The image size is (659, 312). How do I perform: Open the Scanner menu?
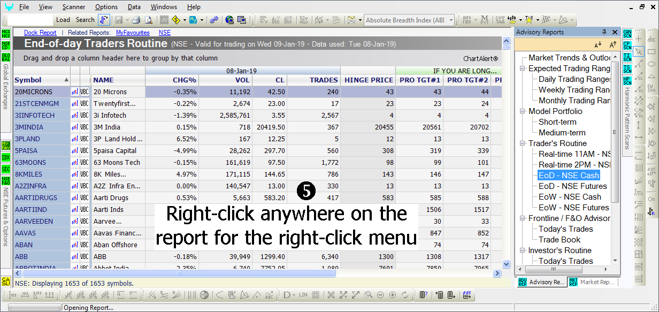point(73,7)
